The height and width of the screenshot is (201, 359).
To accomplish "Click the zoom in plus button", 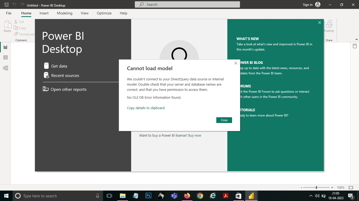I will click(332, 188).
